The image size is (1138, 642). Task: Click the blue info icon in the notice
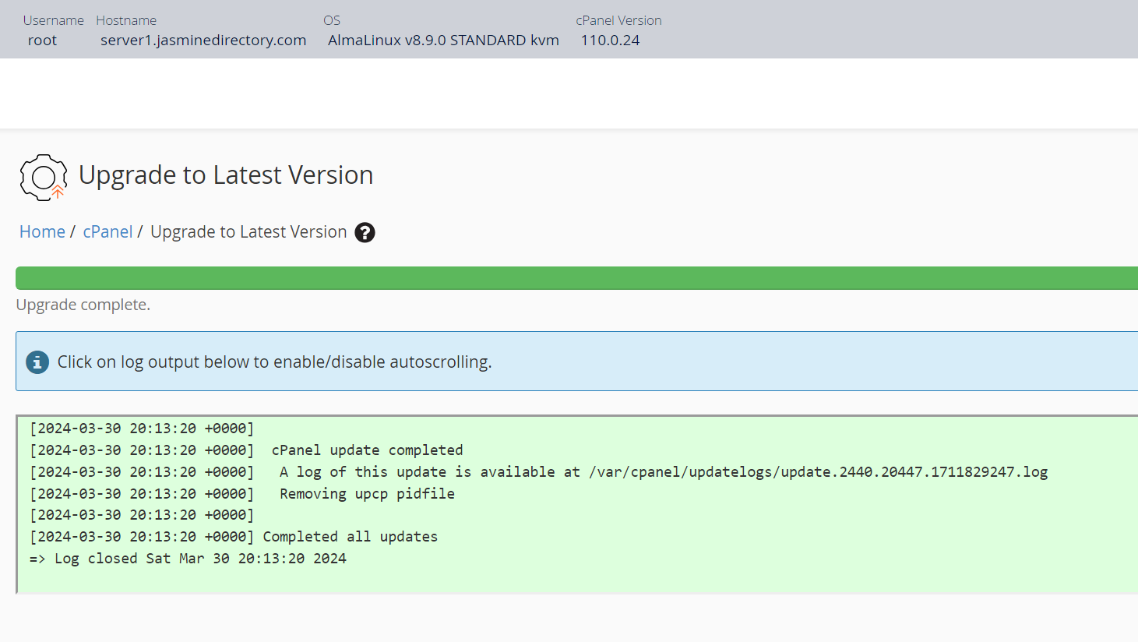(x=37, y=362)
